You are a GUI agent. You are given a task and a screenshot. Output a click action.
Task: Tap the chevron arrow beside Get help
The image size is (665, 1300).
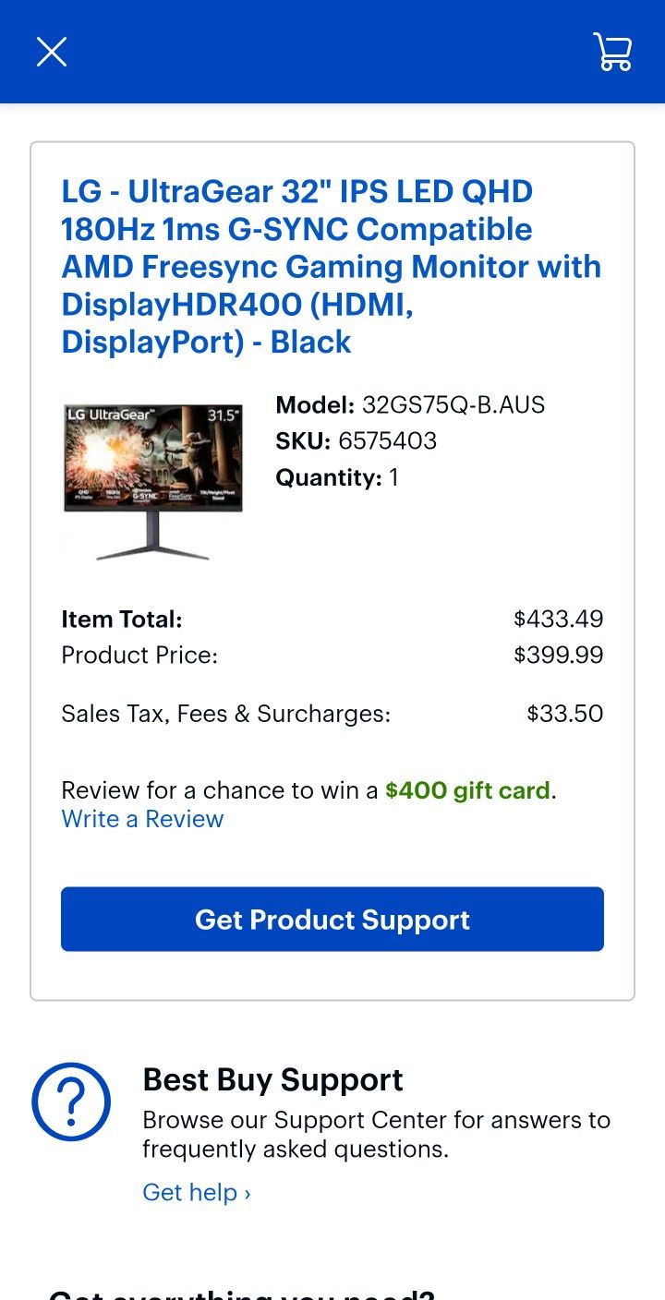(248, 1194)
